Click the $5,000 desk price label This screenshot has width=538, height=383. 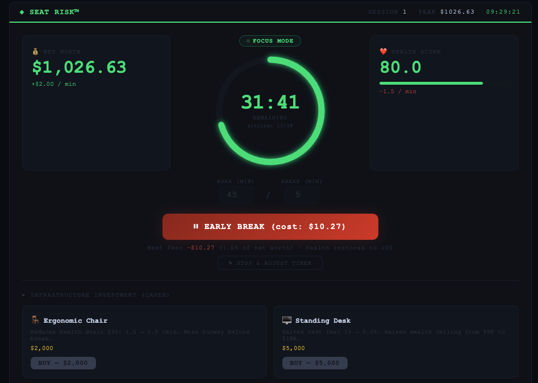point(293,348)
